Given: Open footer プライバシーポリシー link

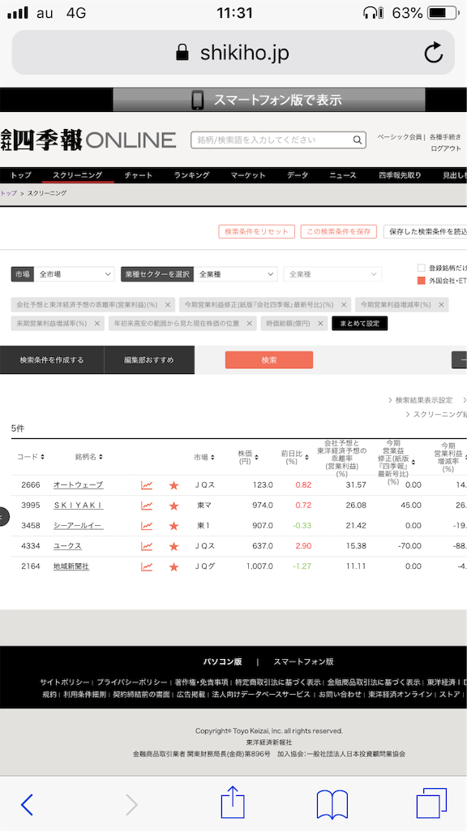Looking at the screenshot, I should pyautogui.click(x=132, y=682).
